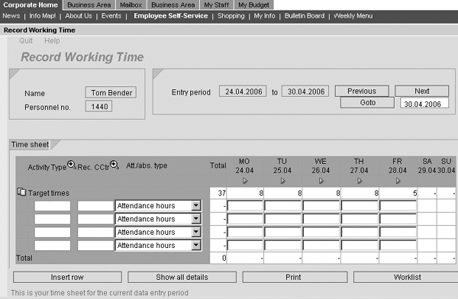Select second Business Area tab after Mailbox
The image size is (458, 299).
pos(173,5)
